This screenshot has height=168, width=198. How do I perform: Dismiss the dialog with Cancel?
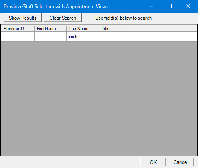(181, 162)
